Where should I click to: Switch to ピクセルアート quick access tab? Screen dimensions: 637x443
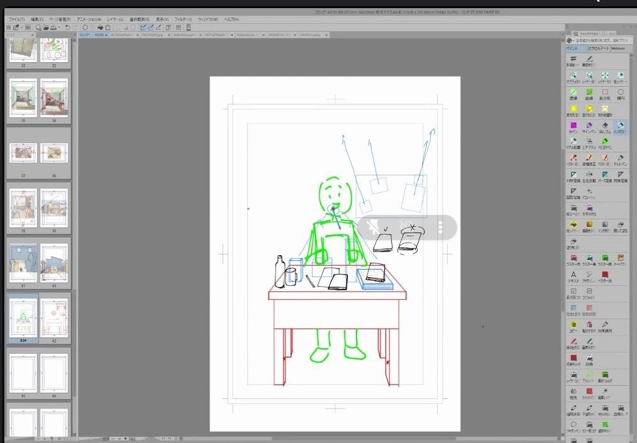tap(599, 48)
